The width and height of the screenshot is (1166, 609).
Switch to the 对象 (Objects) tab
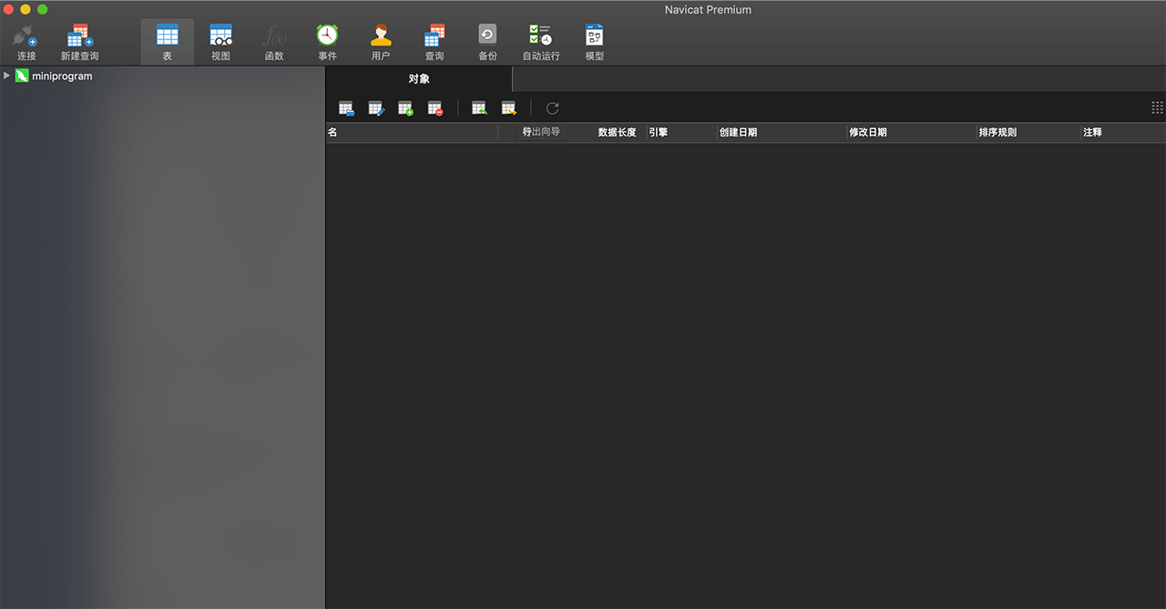pyautogui.click(x=419, y=79)
